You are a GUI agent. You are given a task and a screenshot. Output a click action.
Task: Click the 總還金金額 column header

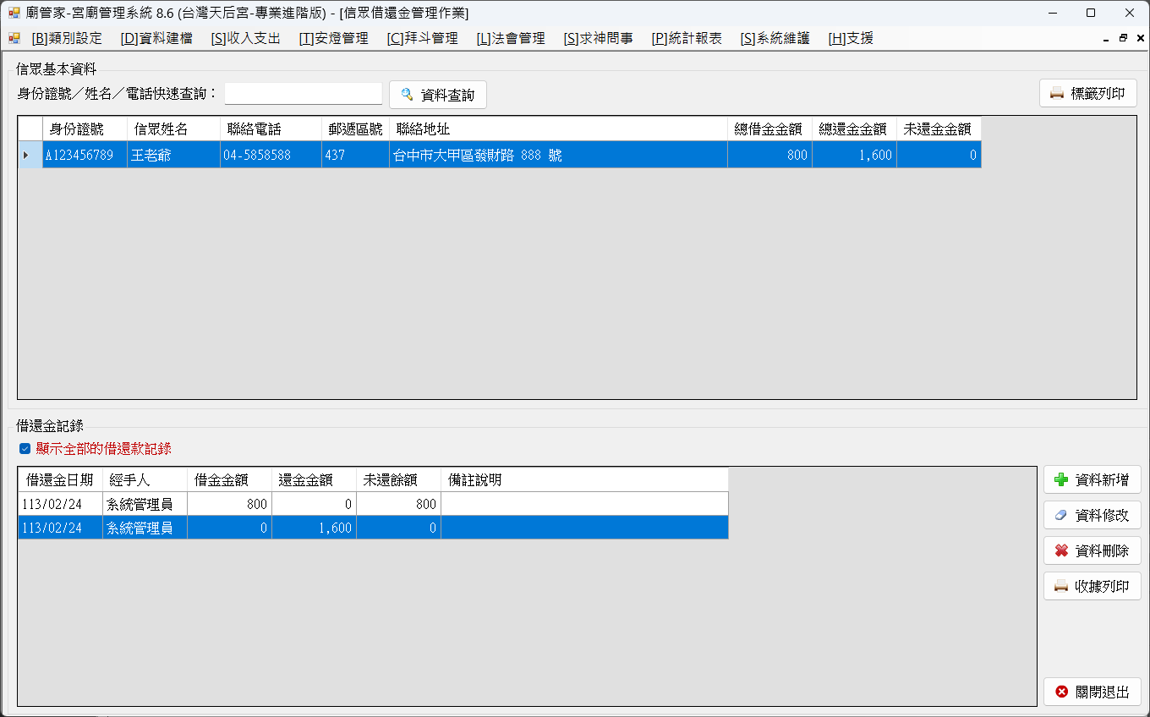pyautogui.click(x=854, y=129)
